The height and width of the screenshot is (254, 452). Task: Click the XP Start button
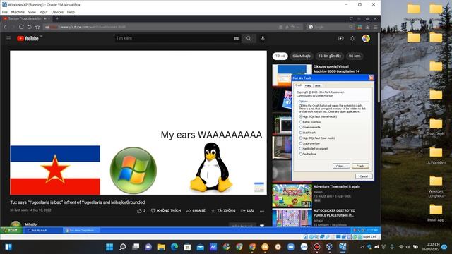pyautogui.click(x=11, y=230)
